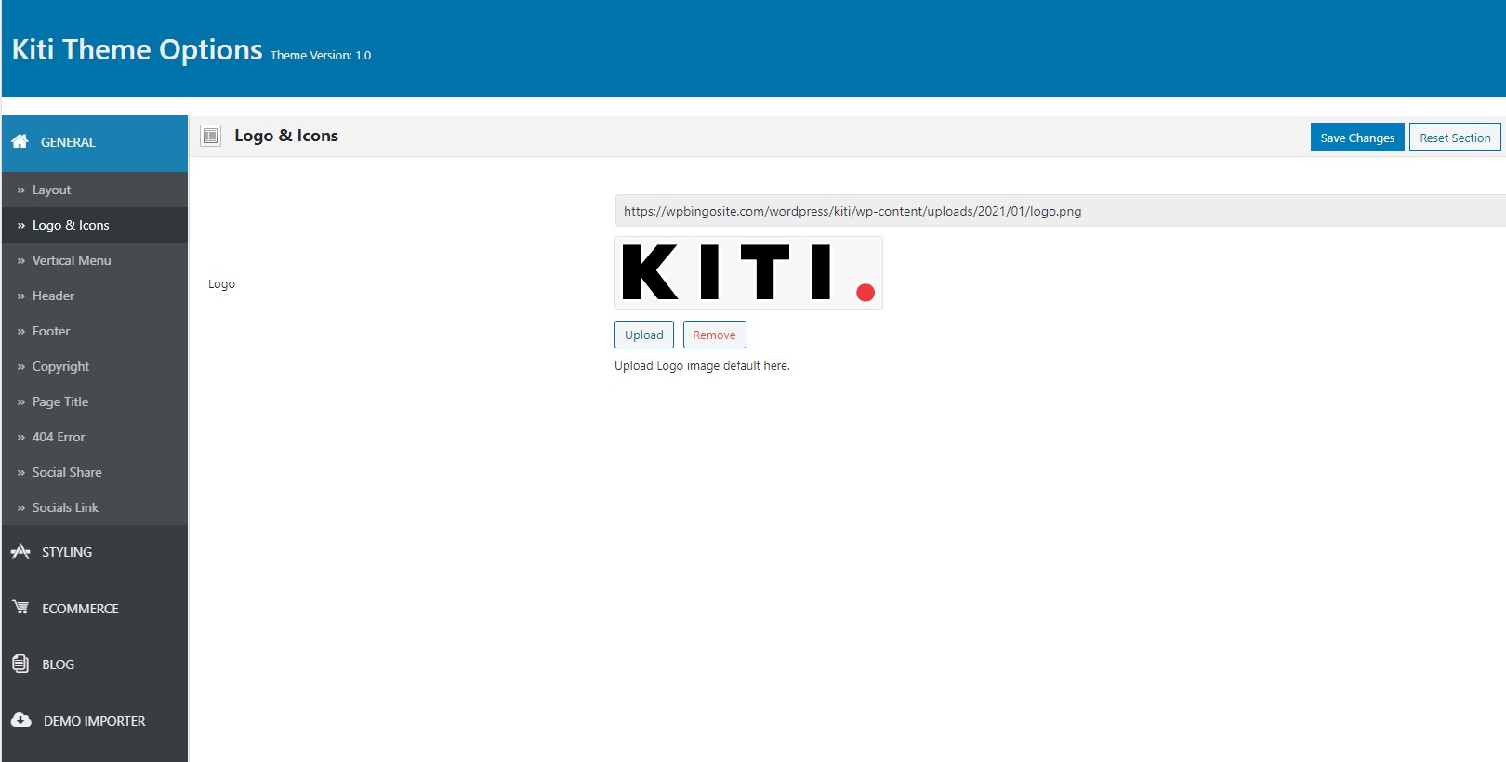Click the Reset Section button

(x=1455, y=137)
